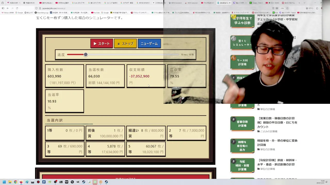Click the 速度 speed slider handle

(86, 54)
